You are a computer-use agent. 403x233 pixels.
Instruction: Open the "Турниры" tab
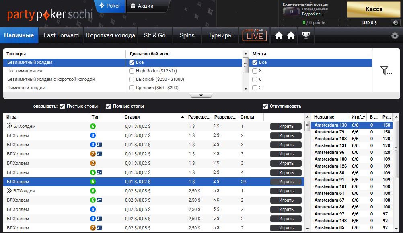[x=220, y=35]
